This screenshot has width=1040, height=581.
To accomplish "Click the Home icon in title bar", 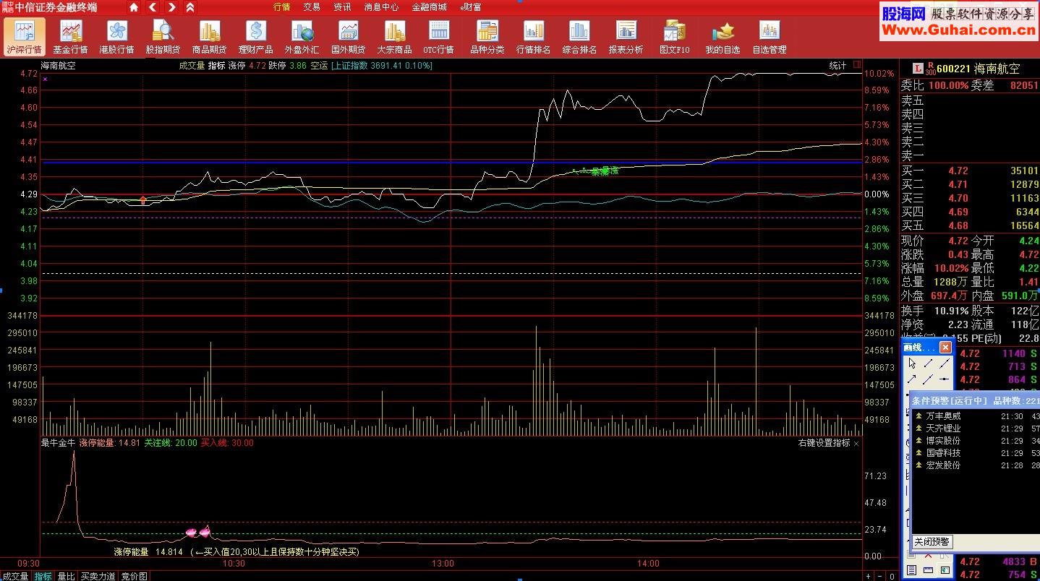I will coord(134,7).
